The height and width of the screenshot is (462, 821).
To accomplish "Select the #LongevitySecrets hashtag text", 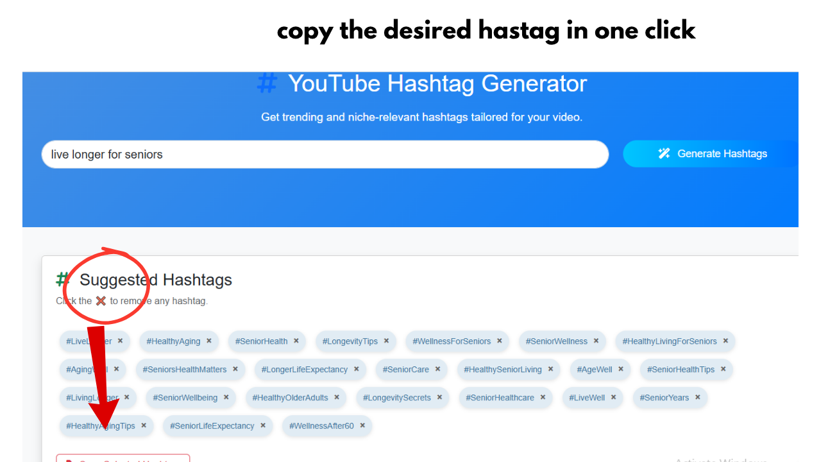I will click(397, 398).
